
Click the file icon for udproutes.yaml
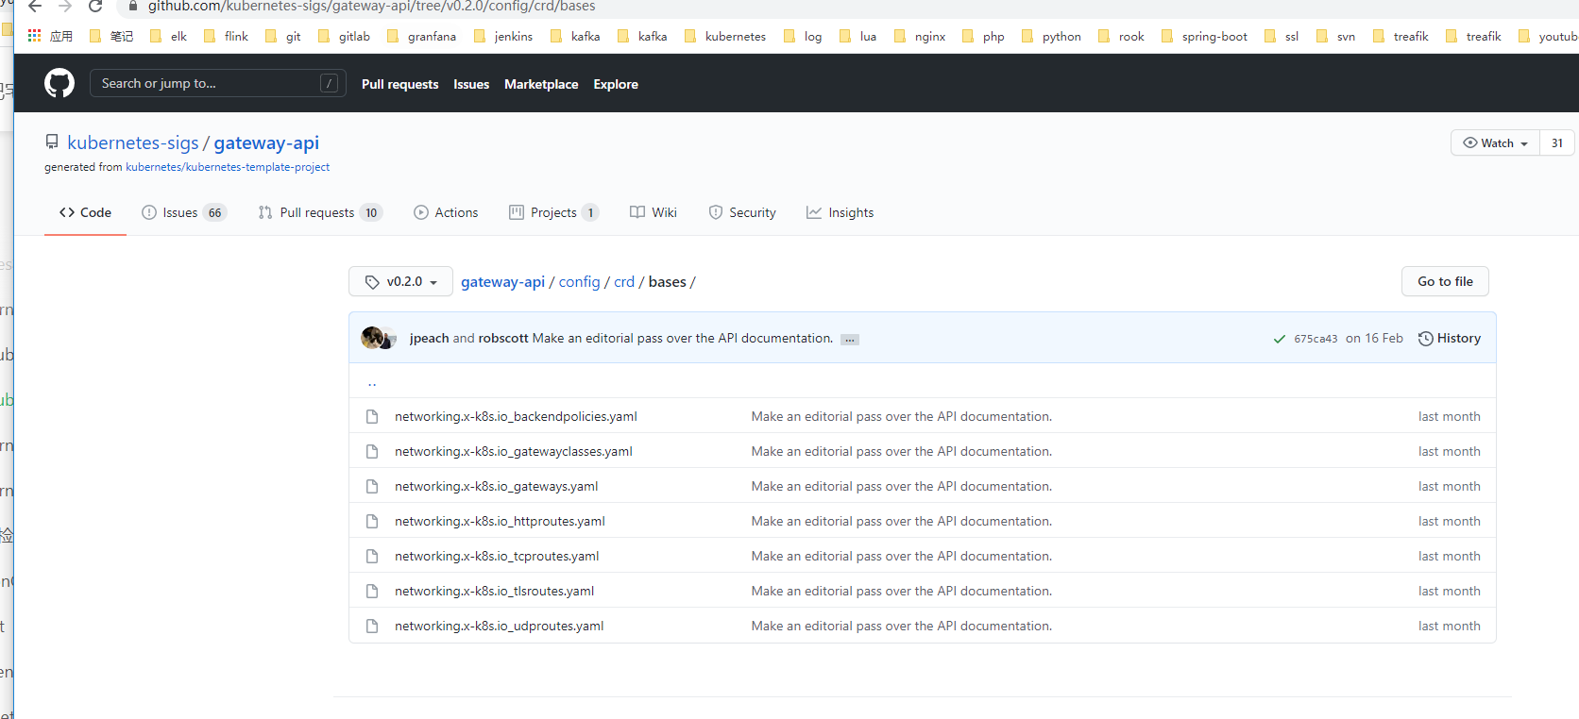click(372, 626)
